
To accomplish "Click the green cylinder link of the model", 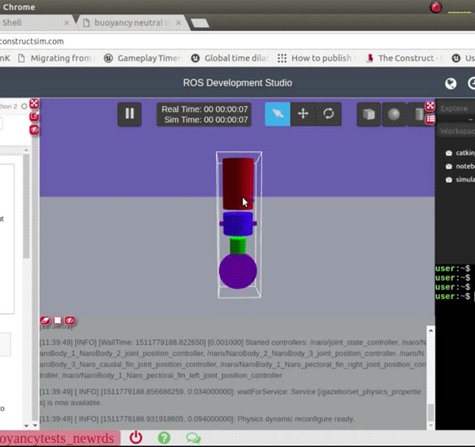I will click(x=237, y=245).
